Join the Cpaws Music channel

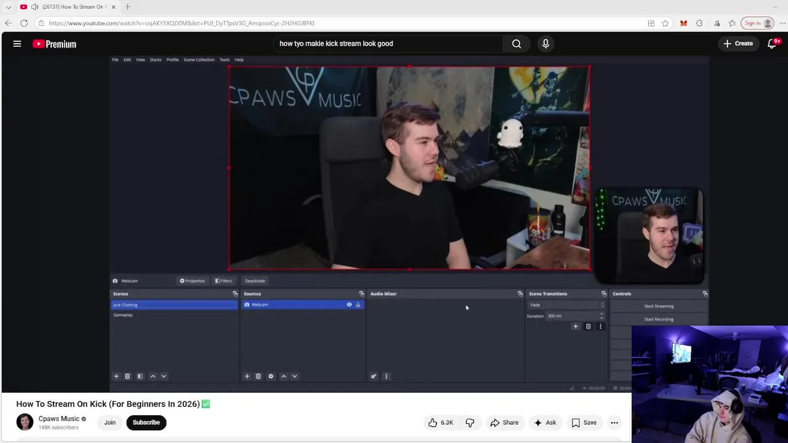pos(110,423)
